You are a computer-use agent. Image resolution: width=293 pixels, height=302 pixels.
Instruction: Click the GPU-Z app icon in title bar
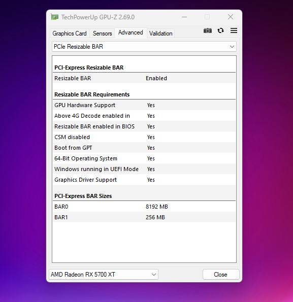[55, 17]
